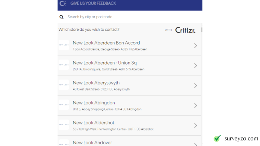Click the New Look logo beside Aberdeen Union Sq
The height and width of the screenshot is (146, 260).
(x=64, y=65)
